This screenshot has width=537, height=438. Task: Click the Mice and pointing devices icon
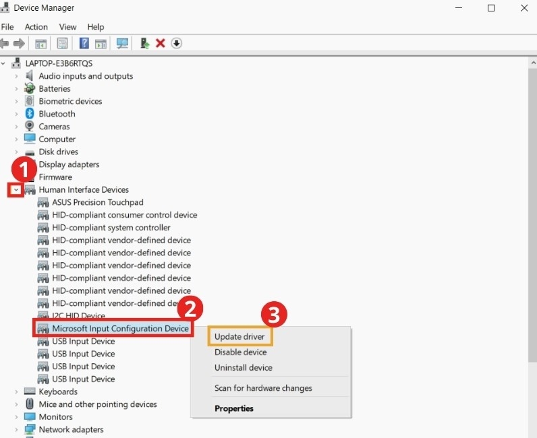30,404
